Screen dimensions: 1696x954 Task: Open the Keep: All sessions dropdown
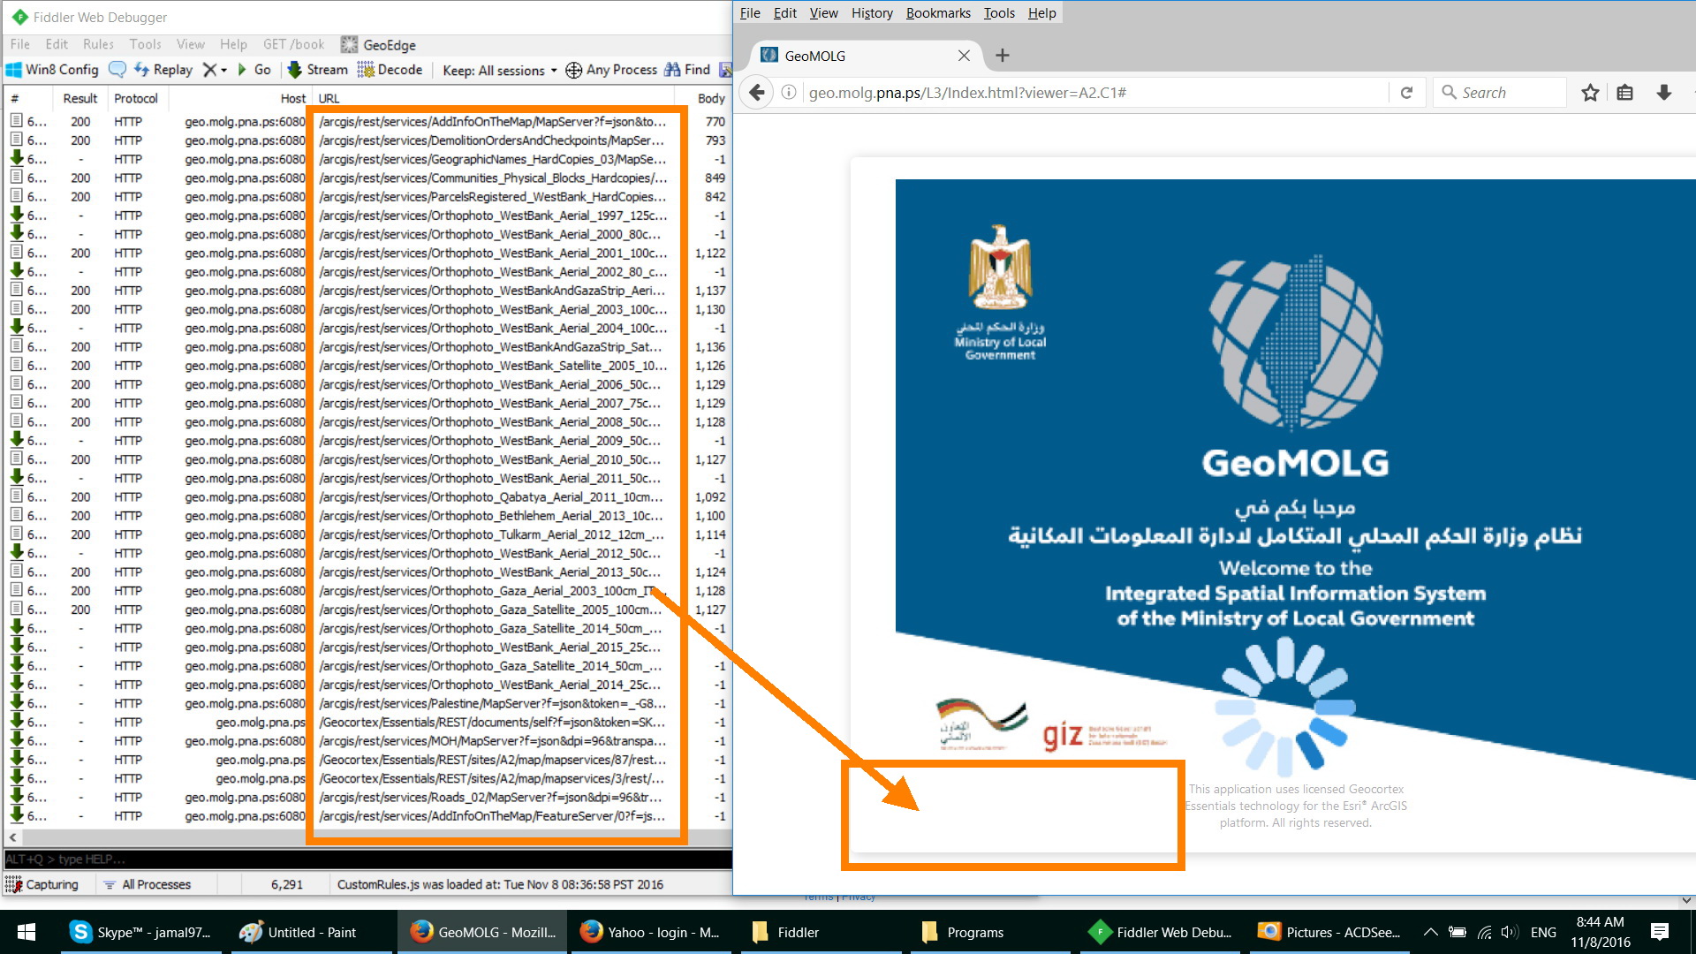tap(499, 70)
